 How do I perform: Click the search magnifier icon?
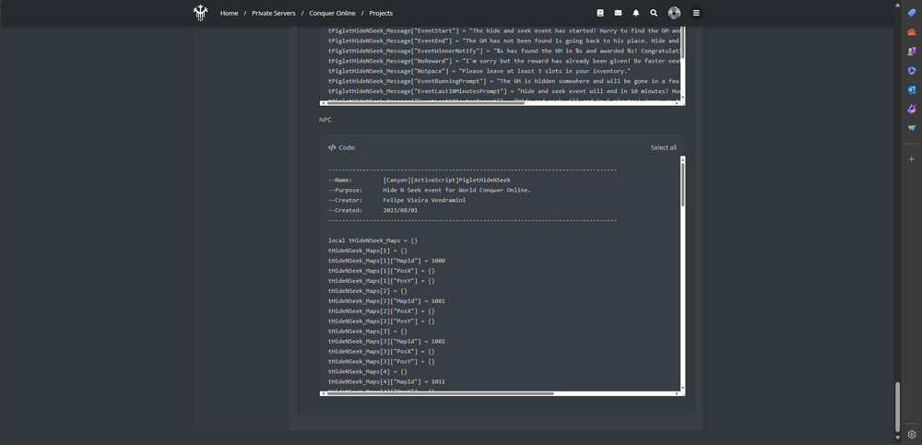(x=654, y=13)
